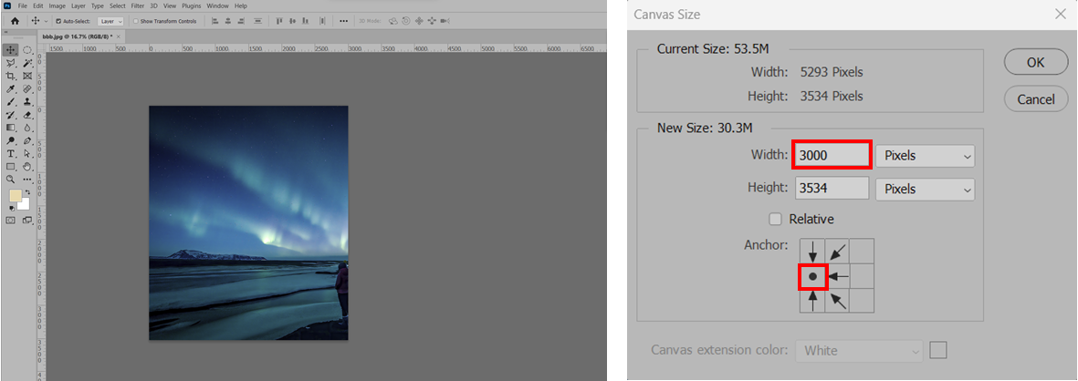Select the Elliptical Marquee tool

tap(27, 50)
